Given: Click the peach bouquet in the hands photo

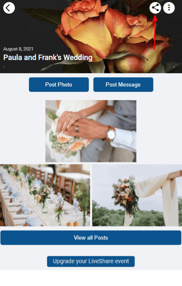Looking at the screenshot, I should 70,143.
